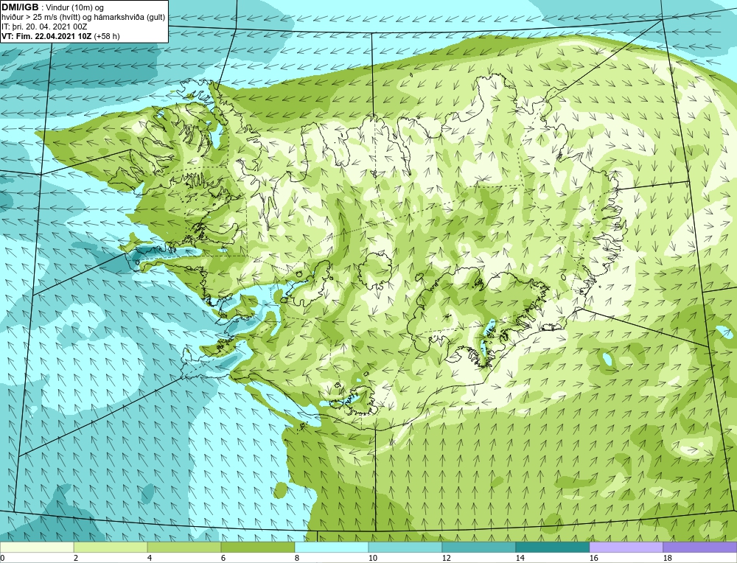Screen dimensions: 737x563
Task: Click the light green 2–4 m/s legend swatch
Action: click(x=111, y=547)
